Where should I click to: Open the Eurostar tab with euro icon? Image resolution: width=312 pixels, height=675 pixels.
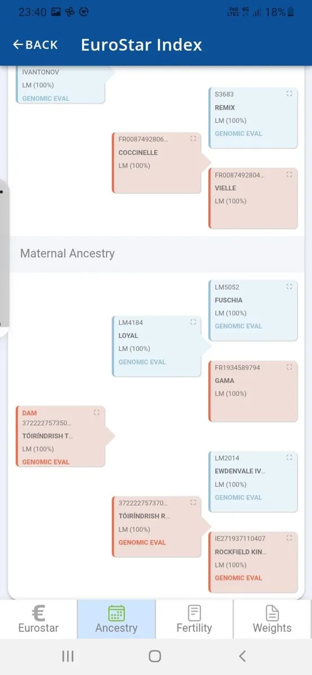point(38,619)
